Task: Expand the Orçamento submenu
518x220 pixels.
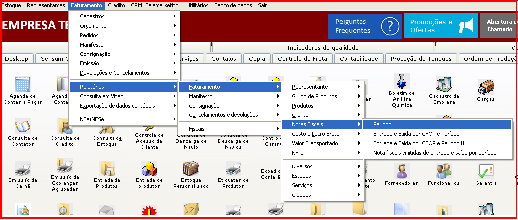Action: (124, 26)
